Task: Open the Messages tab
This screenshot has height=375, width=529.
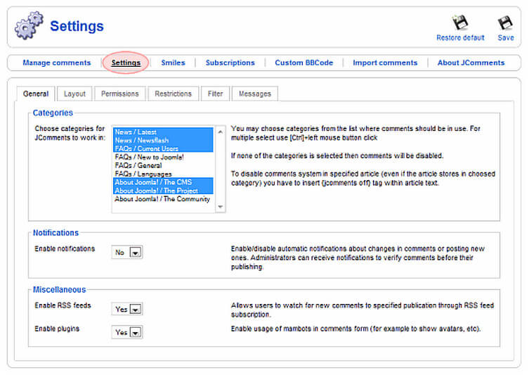Action: point(254,94)
